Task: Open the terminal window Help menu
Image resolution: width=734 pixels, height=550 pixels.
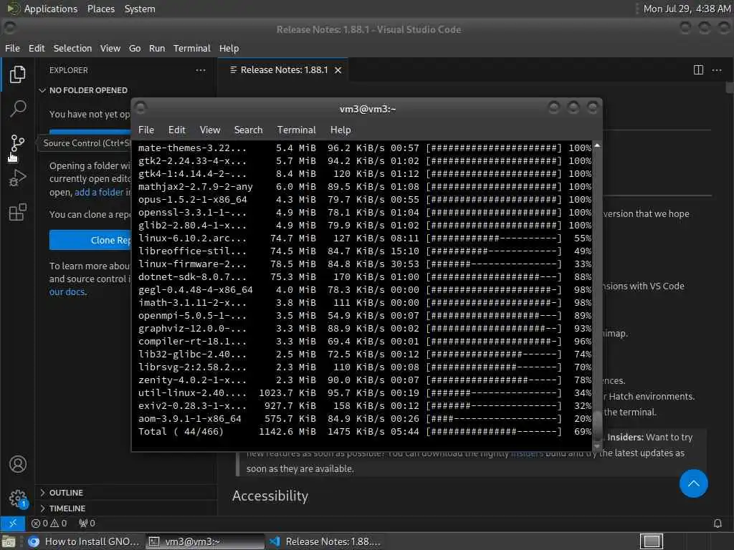Action: (x=340, y=130)
